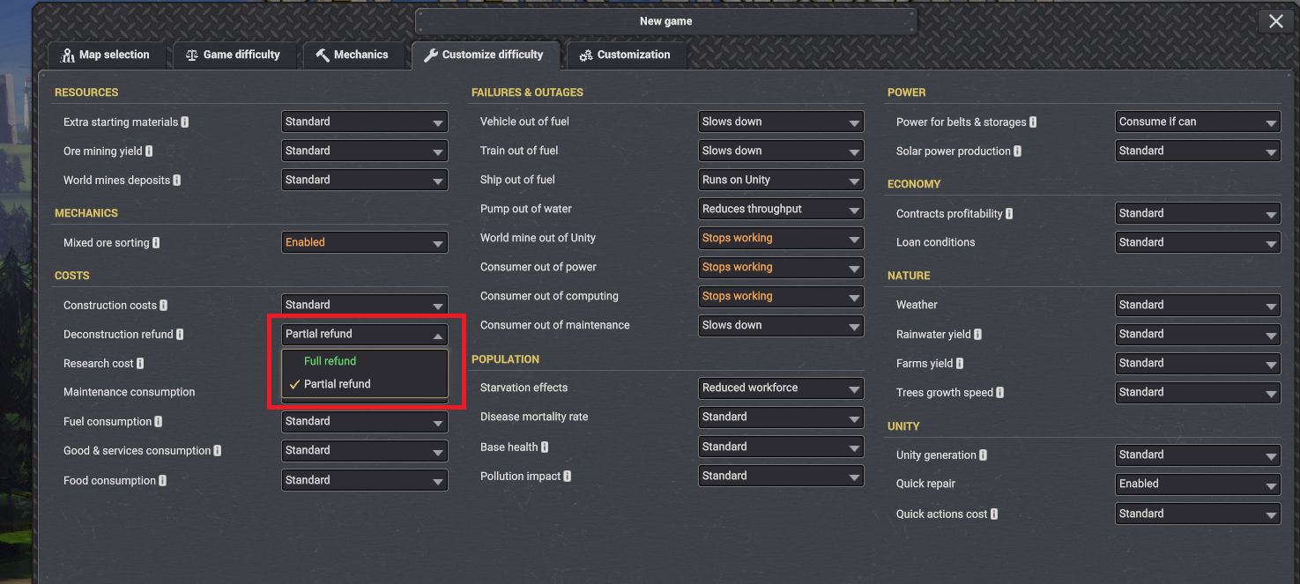
Task: Choose checked Partial refund option in list
Action: tap(365, 384)
